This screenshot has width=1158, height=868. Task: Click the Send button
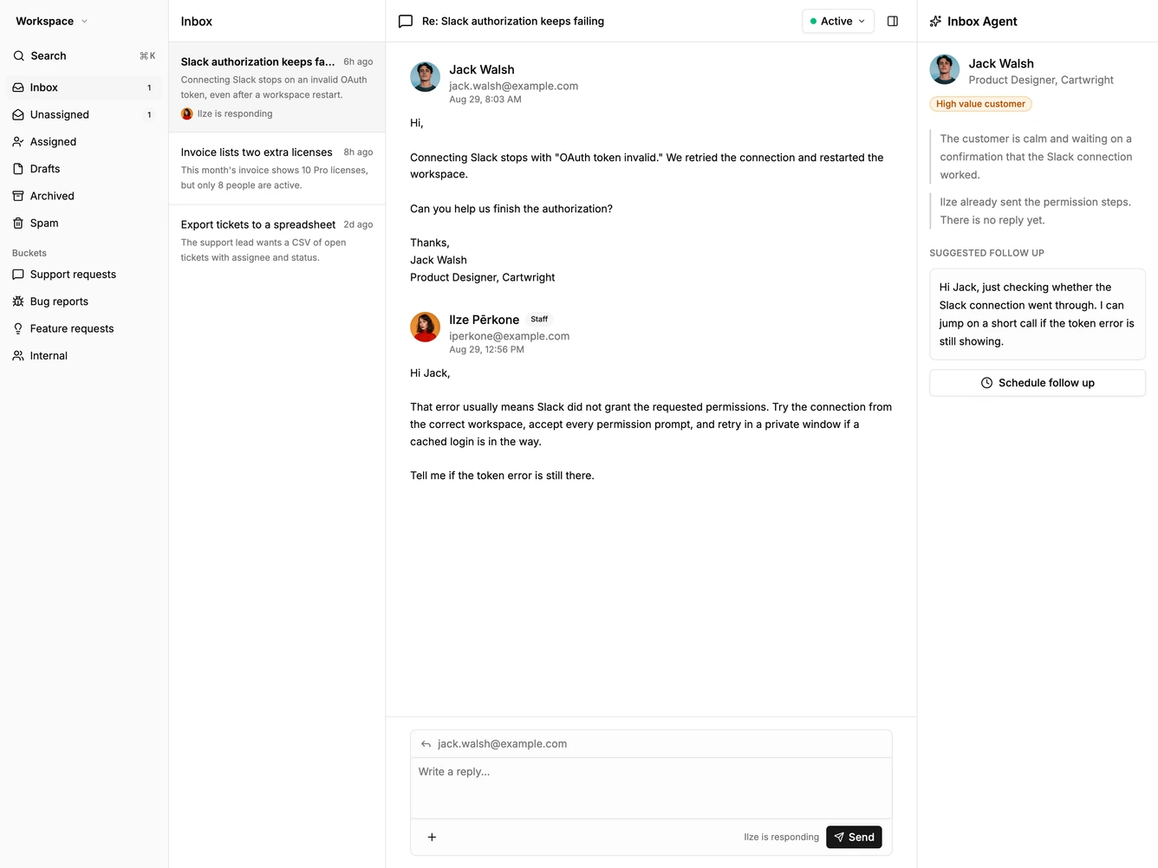click(854, 837)
